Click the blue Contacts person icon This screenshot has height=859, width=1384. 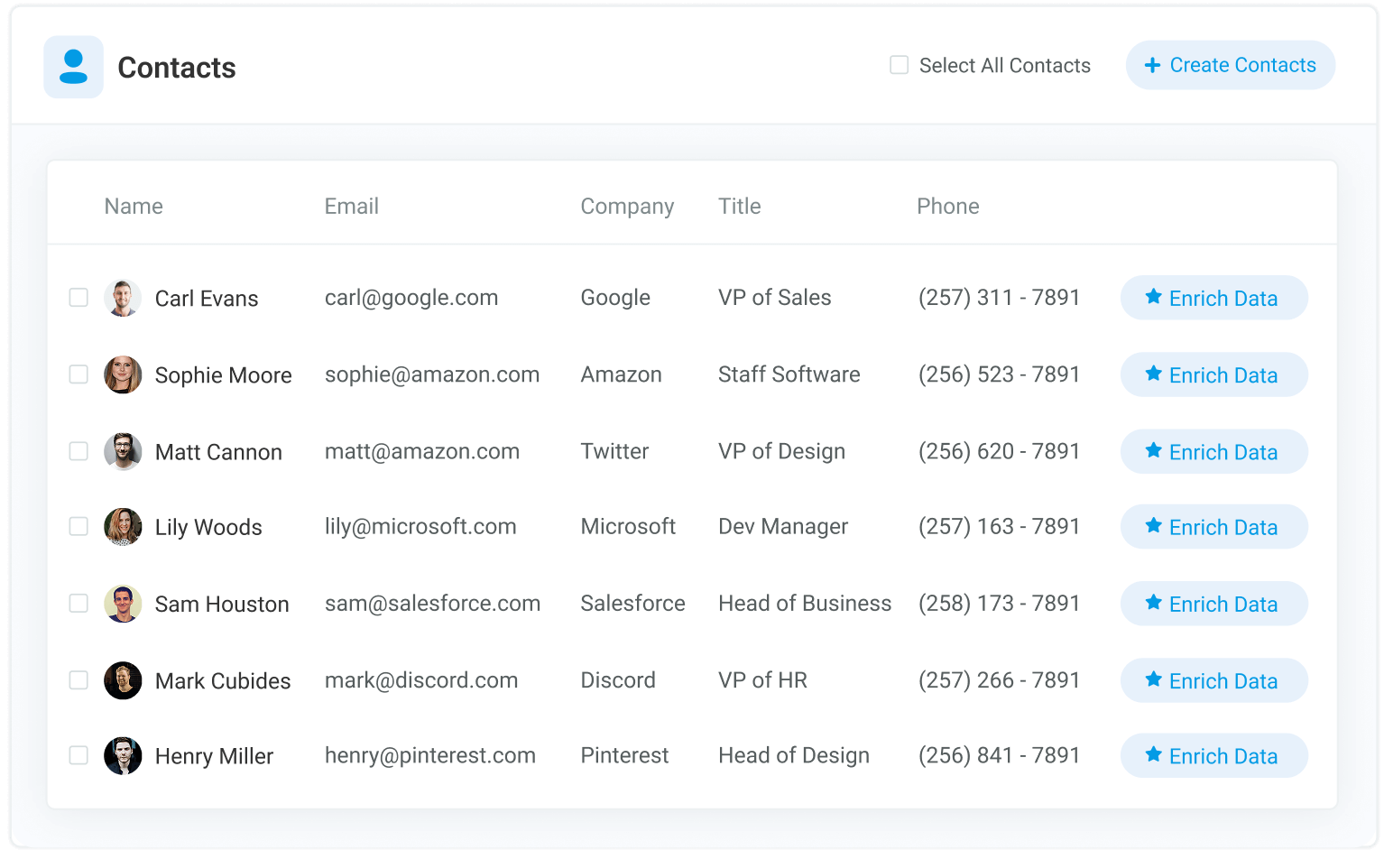point(73,67)
